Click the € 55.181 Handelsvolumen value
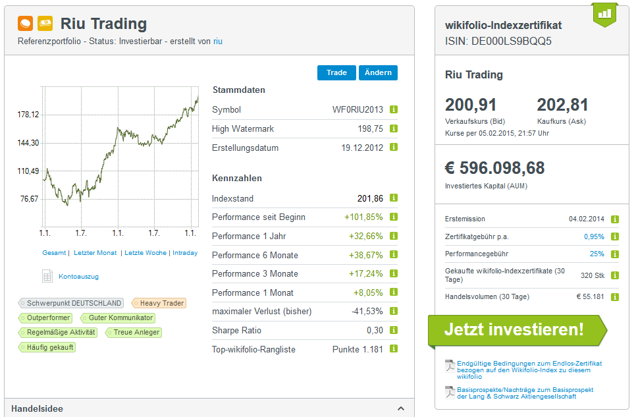This screenshot has width=636, height=417. (x=590, y=297)
